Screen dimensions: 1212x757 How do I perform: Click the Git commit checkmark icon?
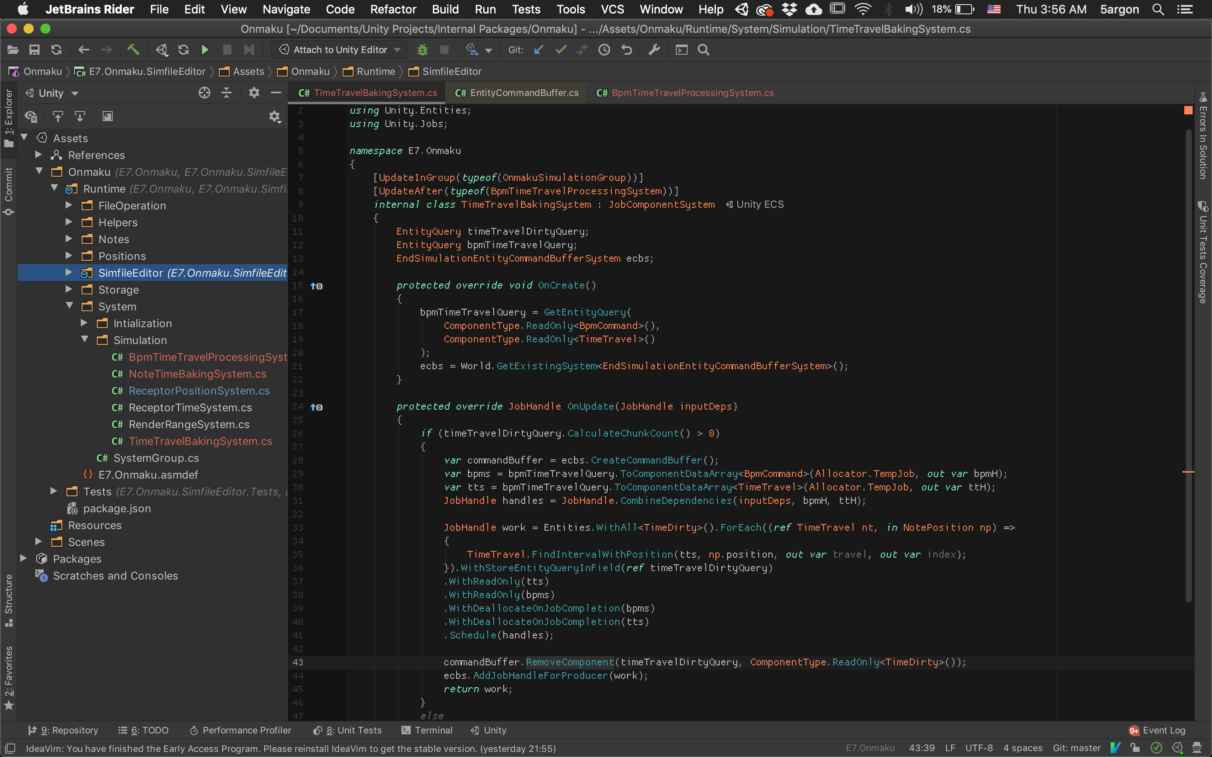[561, 50]
